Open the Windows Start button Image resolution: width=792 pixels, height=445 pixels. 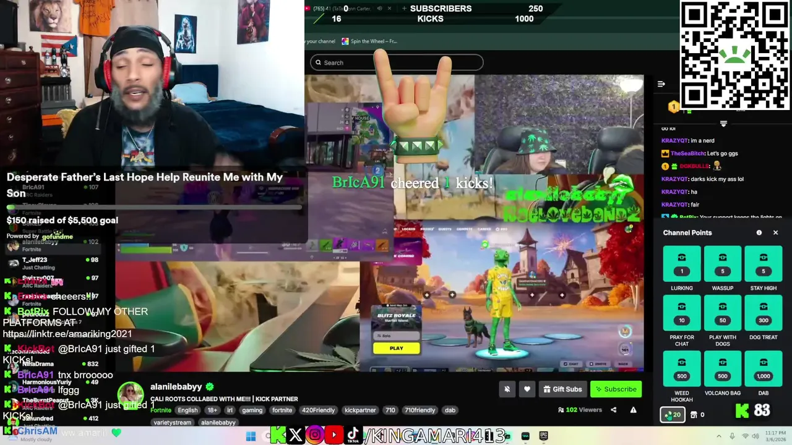251,436
